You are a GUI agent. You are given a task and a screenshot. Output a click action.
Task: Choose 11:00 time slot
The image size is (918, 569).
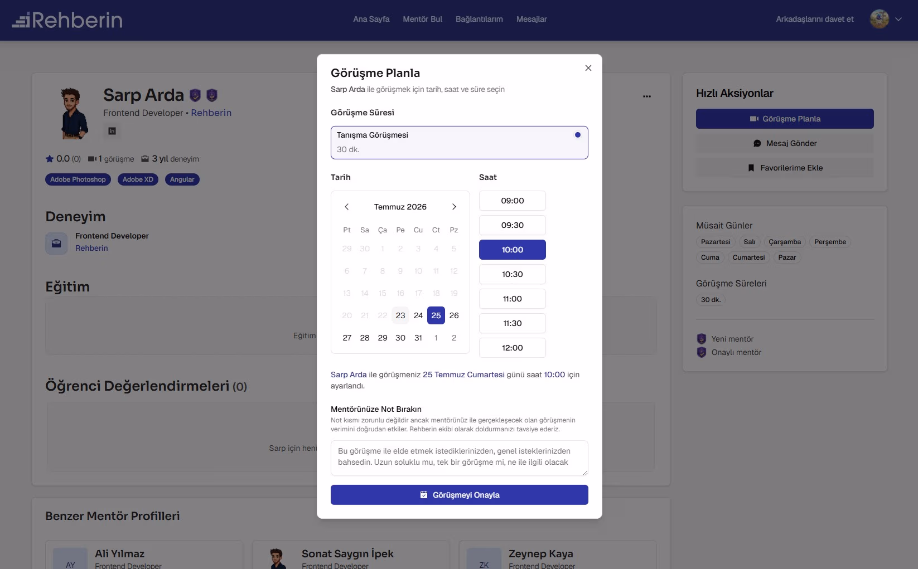512,299
